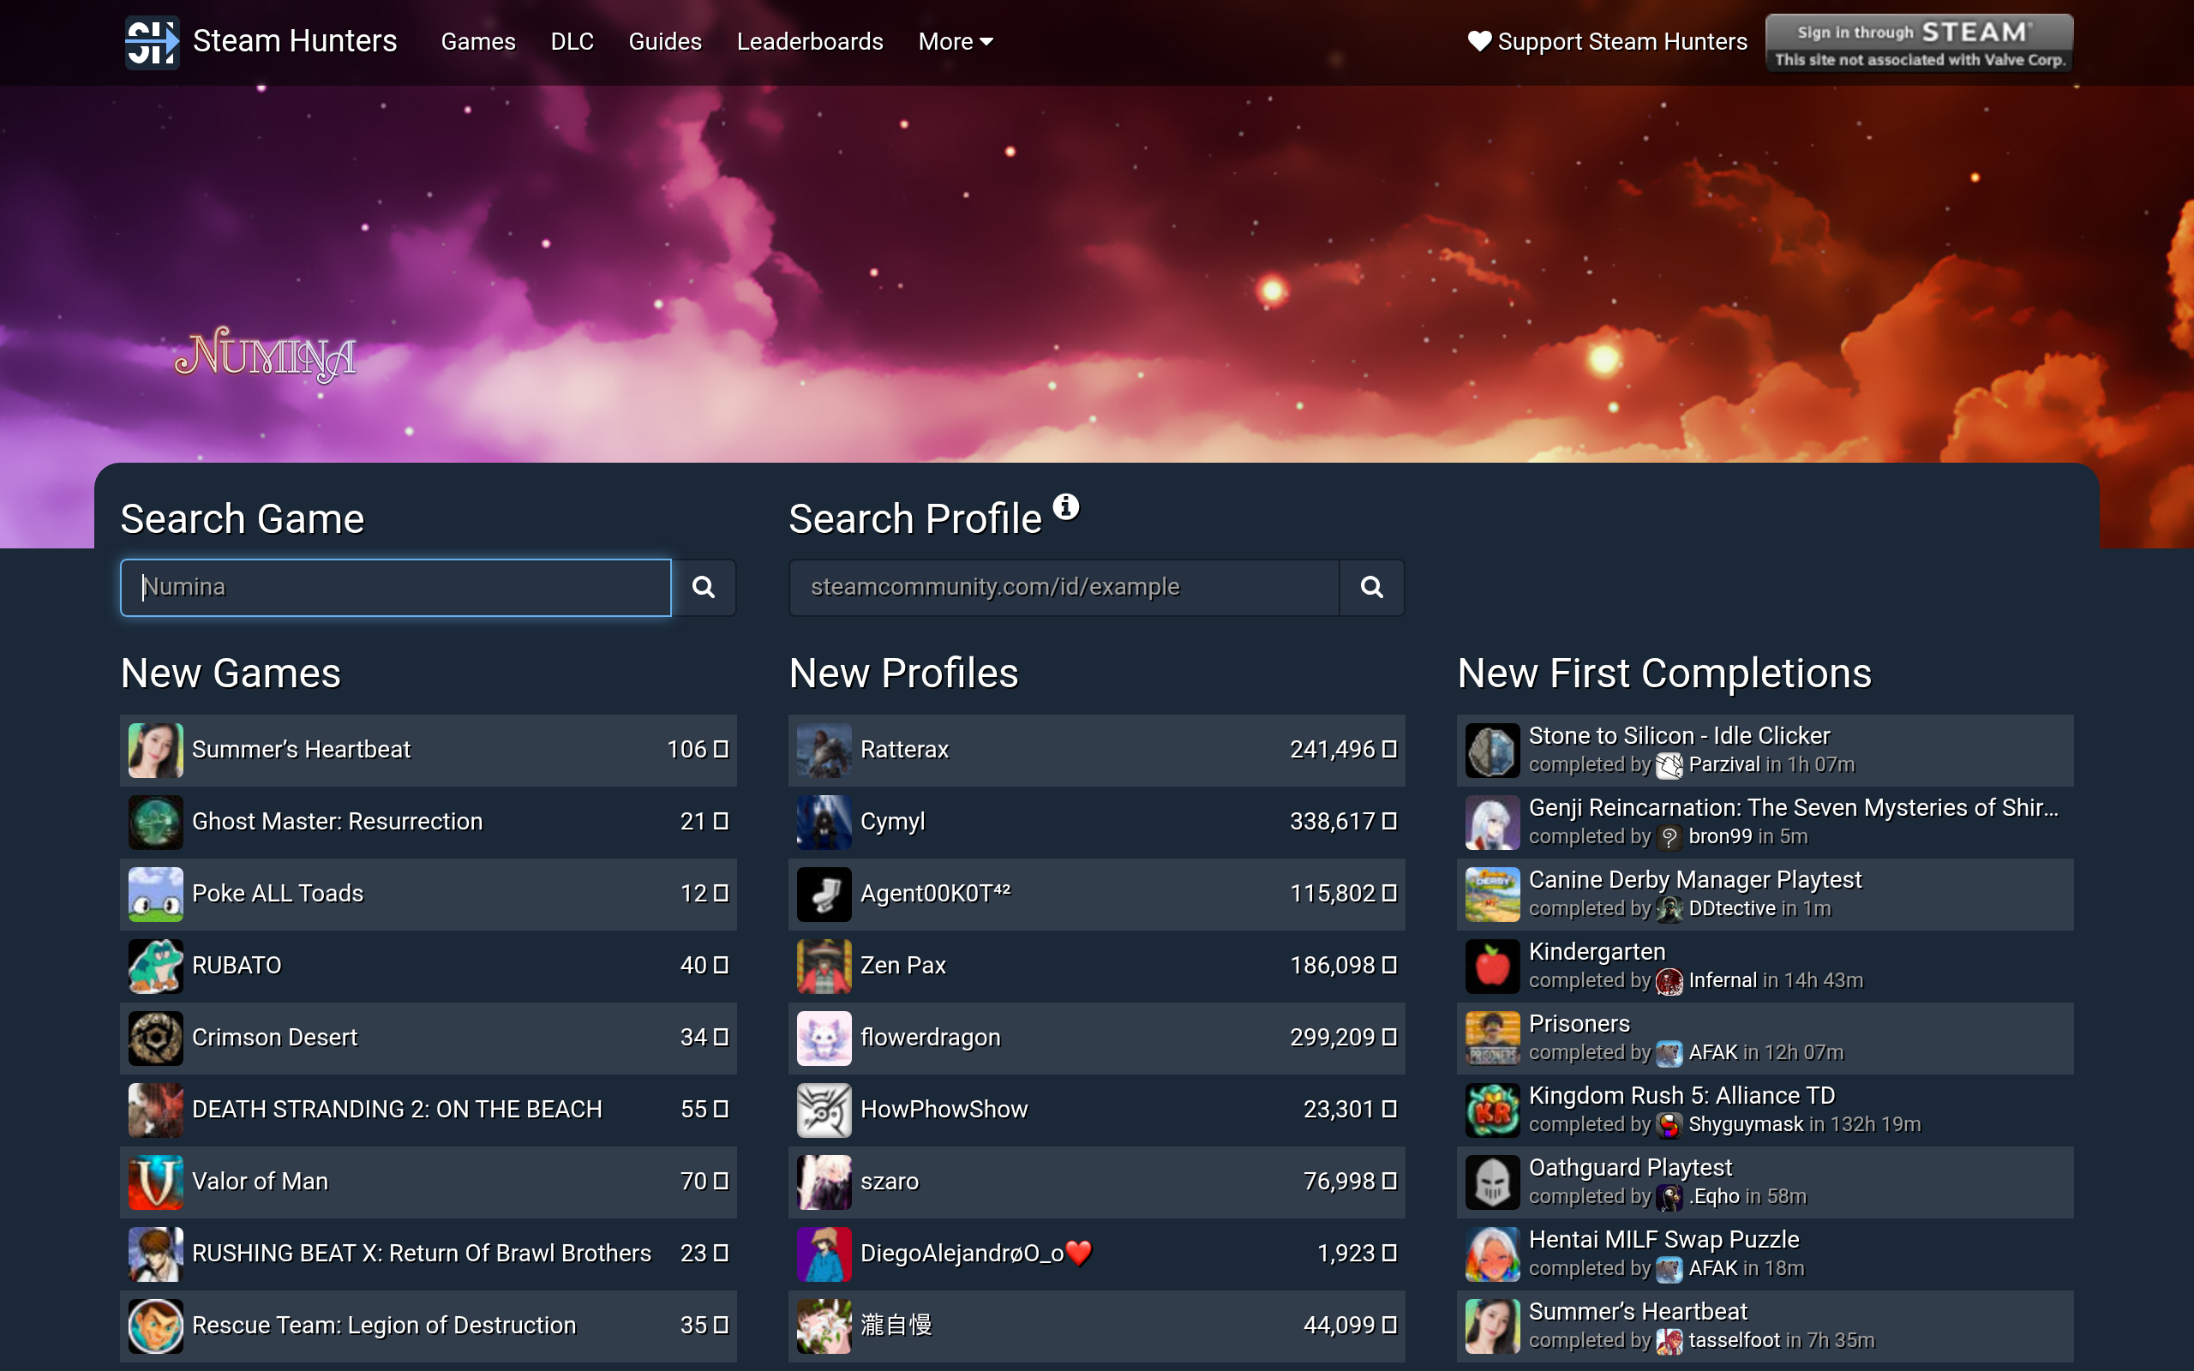Open Summer's Heartbeat game icon in New Games
The width and height of the screenshot is (2194, 1371).
click(x=155, y=750)
